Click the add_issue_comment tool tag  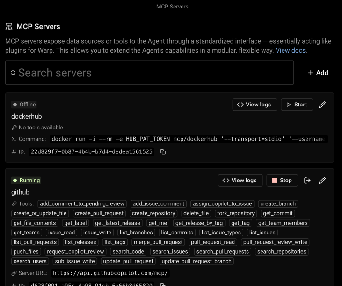(x=159, y=204)
